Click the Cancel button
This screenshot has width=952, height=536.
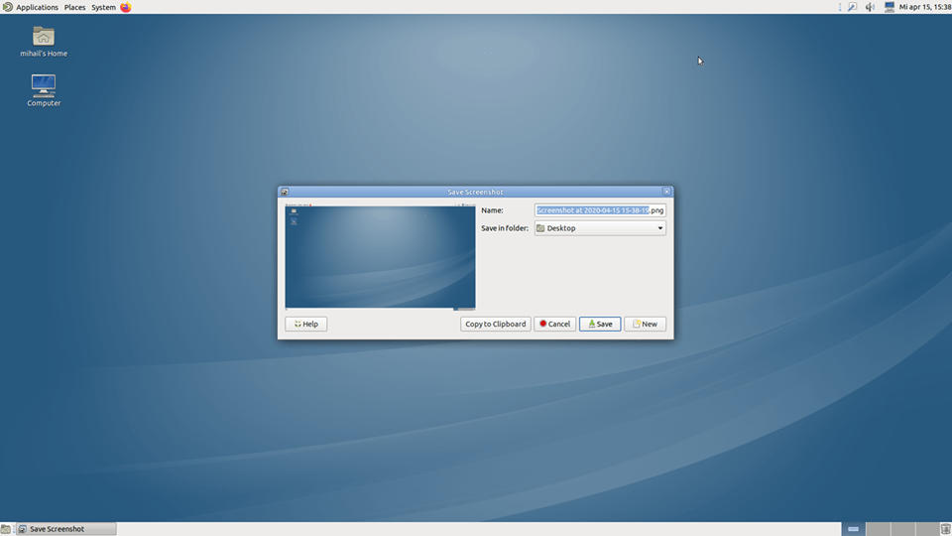coord(554,324)
